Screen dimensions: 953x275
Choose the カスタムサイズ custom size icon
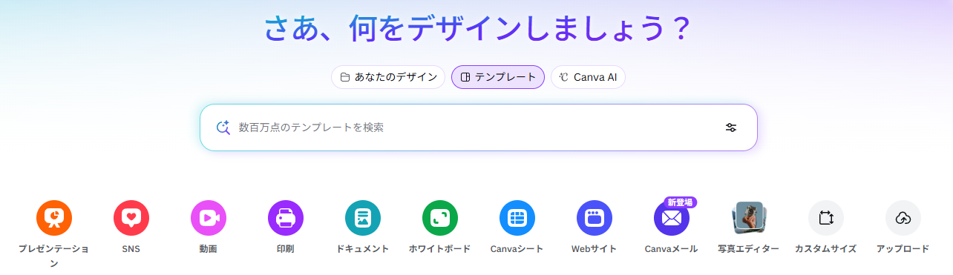(826, 218)
